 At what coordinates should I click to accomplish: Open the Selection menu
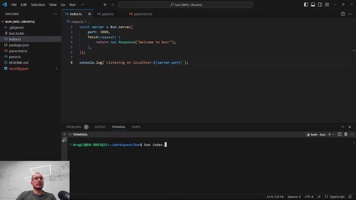pos(38,4)
